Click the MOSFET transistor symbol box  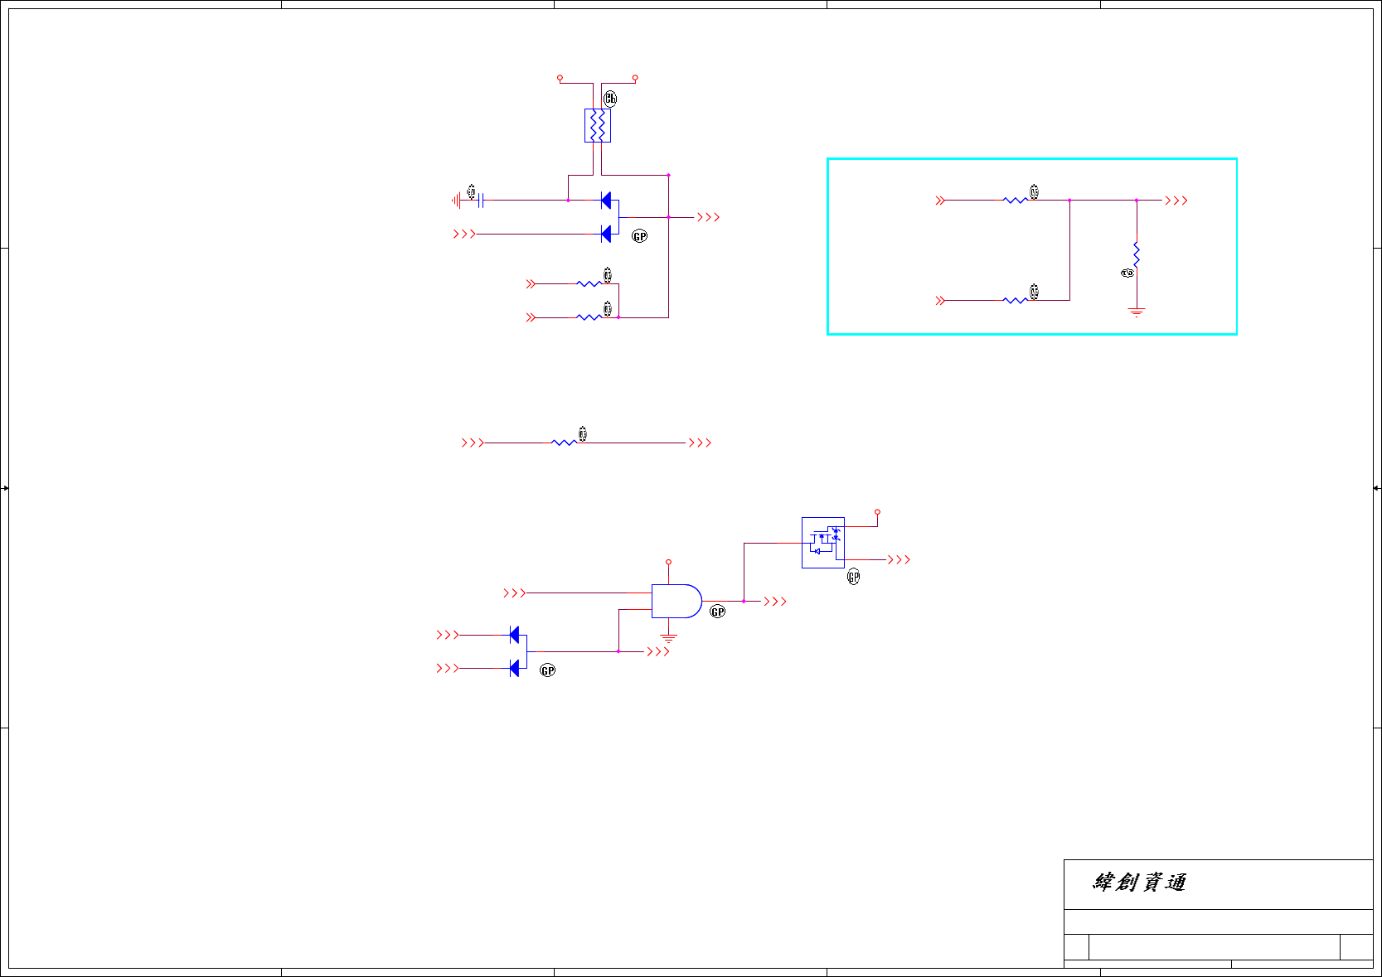point(823,543)
